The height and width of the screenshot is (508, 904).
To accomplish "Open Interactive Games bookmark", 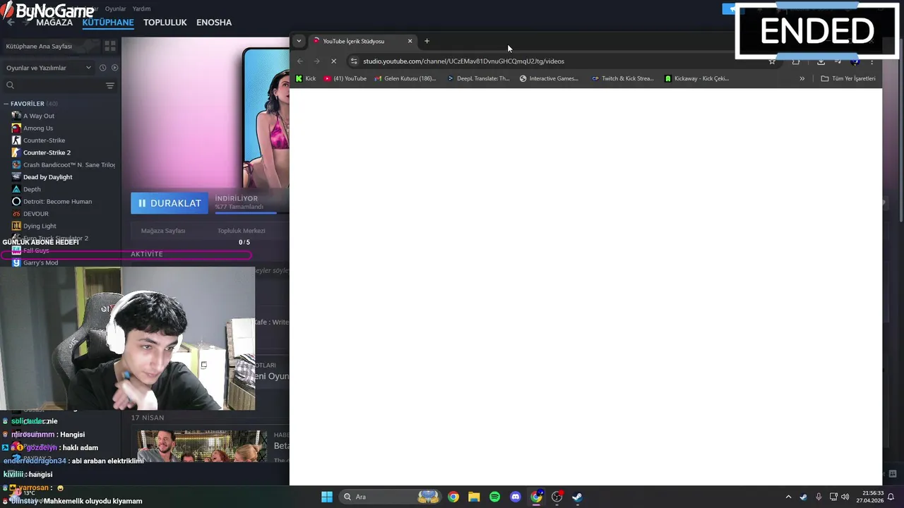I will pos(549,78).
